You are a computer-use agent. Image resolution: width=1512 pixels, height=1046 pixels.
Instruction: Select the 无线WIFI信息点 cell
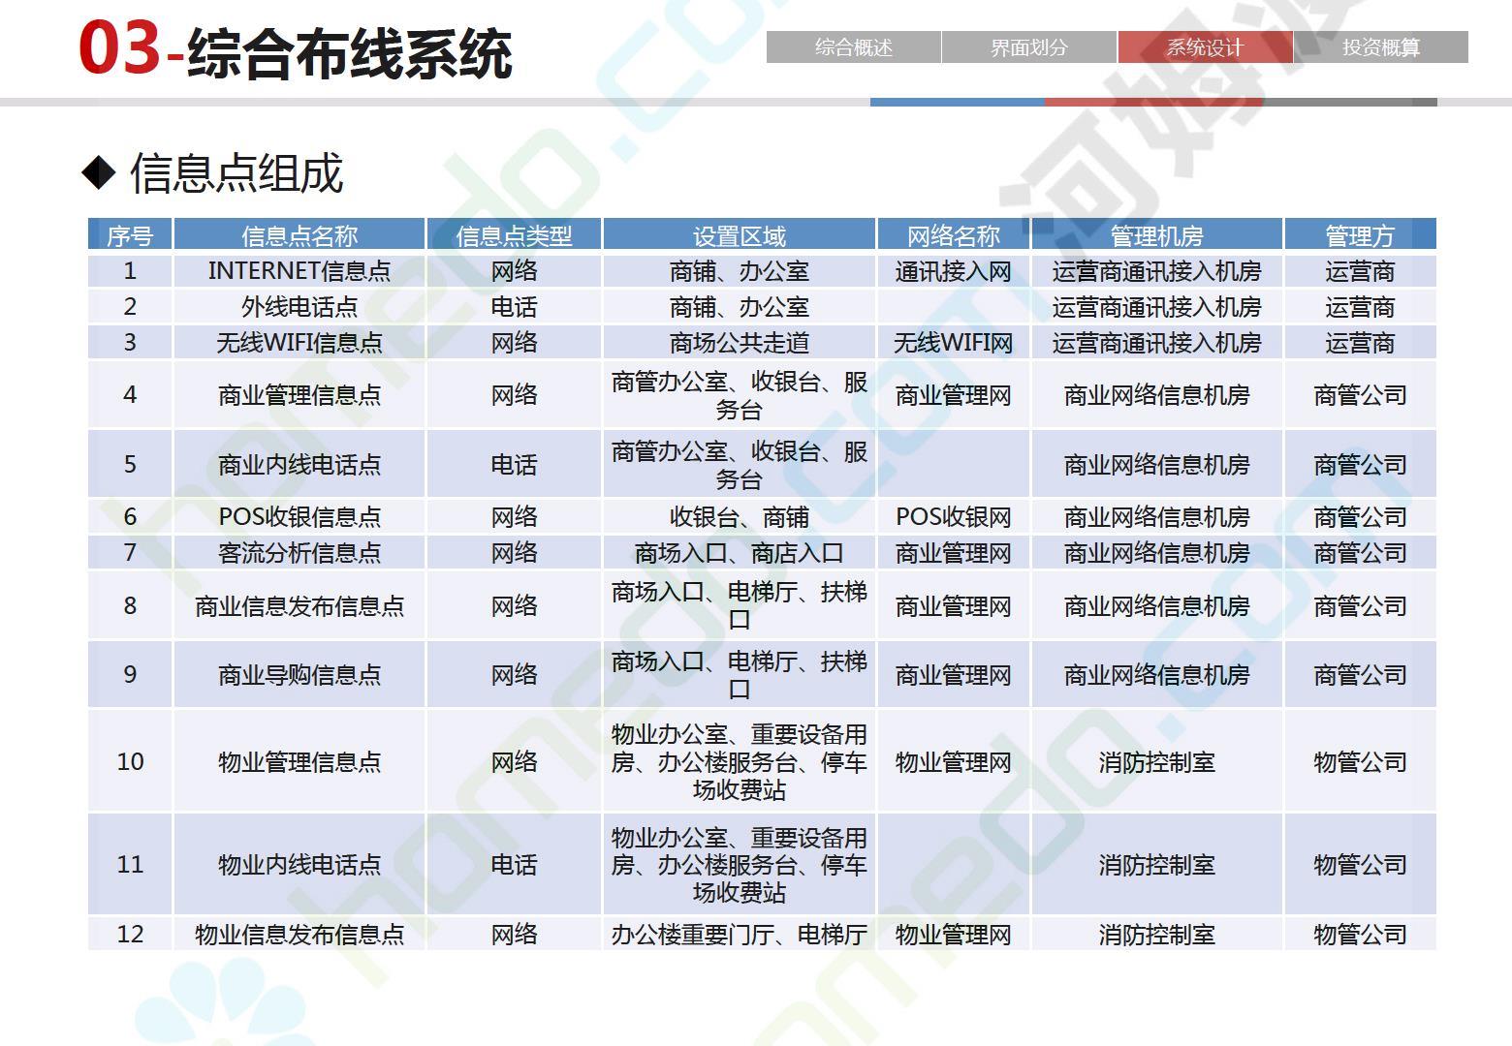tap(299, 343)
